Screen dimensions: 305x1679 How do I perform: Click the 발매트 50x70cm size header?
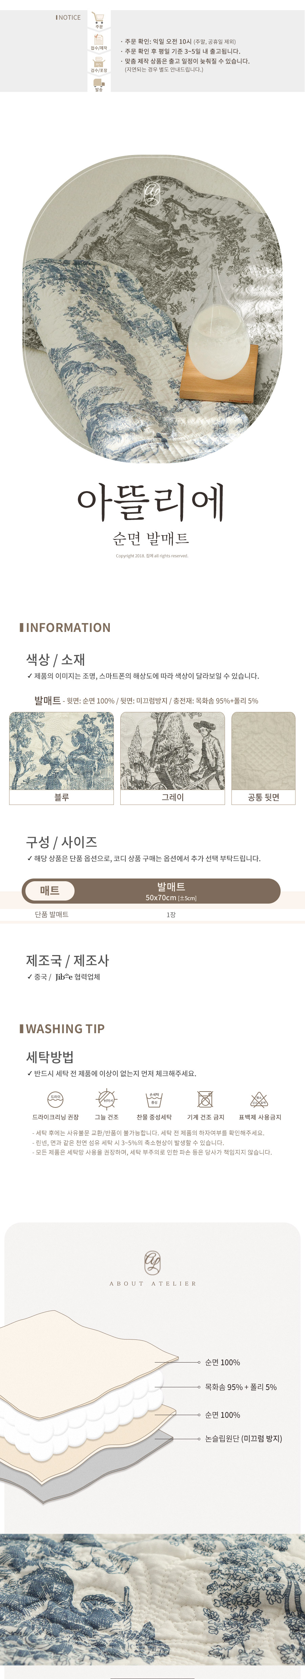pos(171,891)
